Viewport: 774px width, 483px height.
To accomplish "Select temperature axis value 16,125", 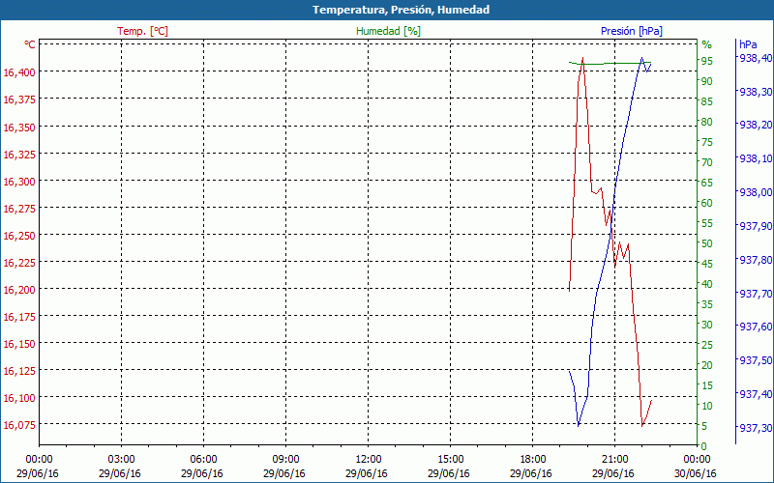I will (19, 371).
